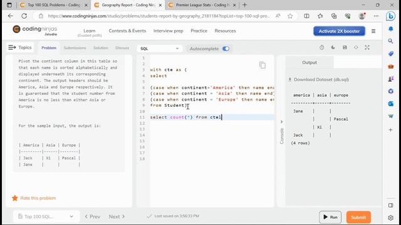Image resolution: width=401 pixels, height=225 pixels.
Task: Click Rate this problem
Action: 34,198
